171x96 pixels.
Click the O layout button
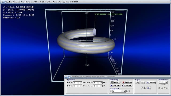point(144,88)
